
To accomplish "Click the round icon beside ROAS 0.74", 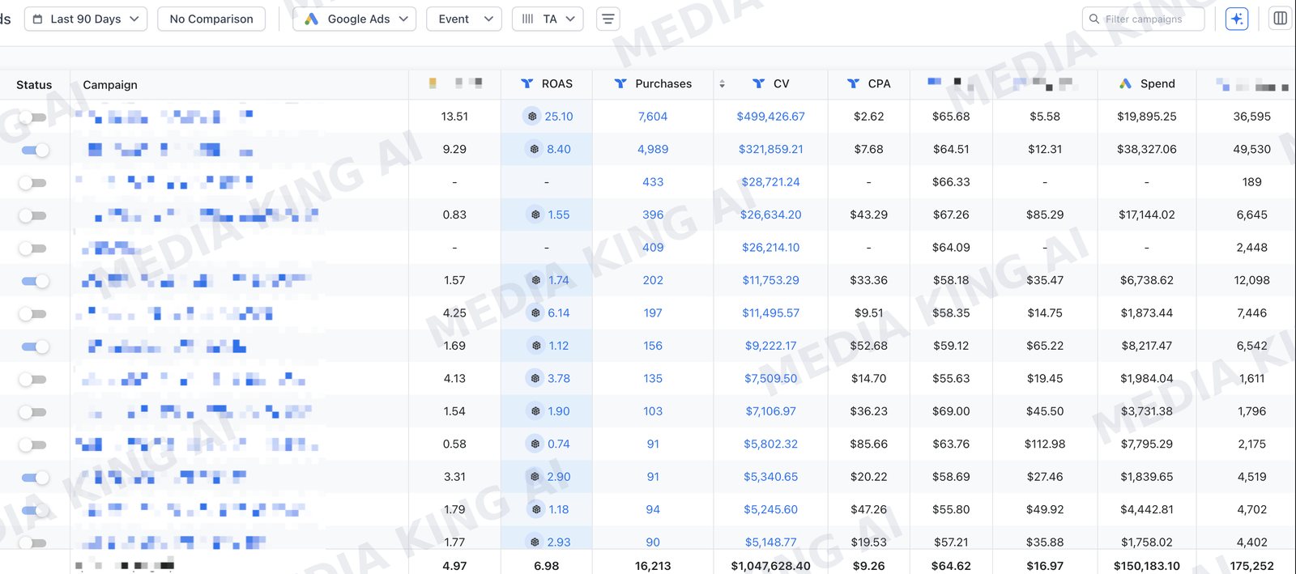I will point(535,444).
